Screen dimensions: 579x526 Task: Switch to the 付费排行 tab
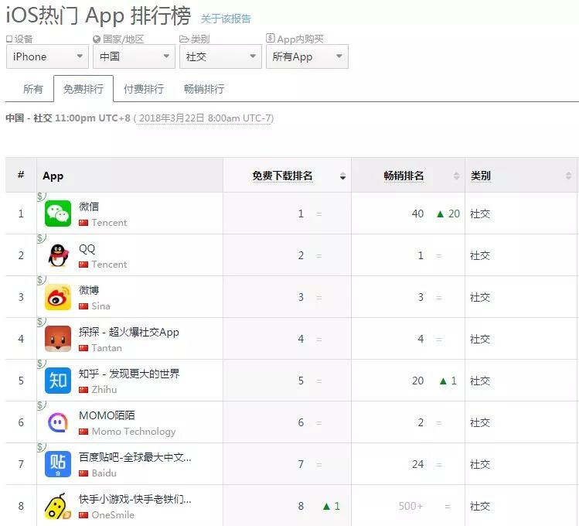coord(144,89)
